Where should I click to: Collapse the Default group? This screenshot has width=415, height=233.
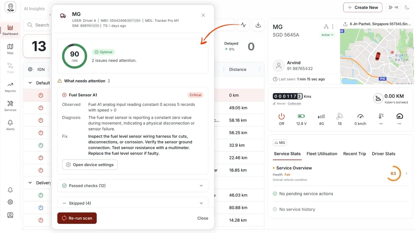click(30, 83)
